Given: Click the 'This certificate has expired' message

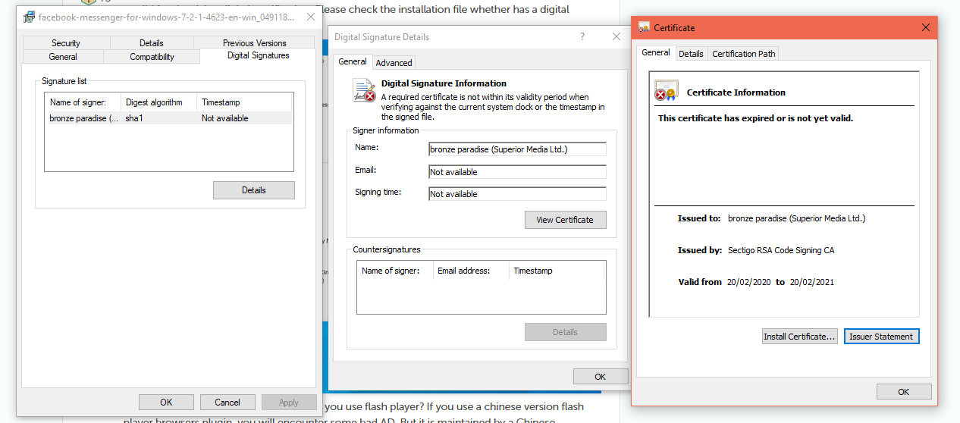Looking at the screenshot, I should click(756, 118).
